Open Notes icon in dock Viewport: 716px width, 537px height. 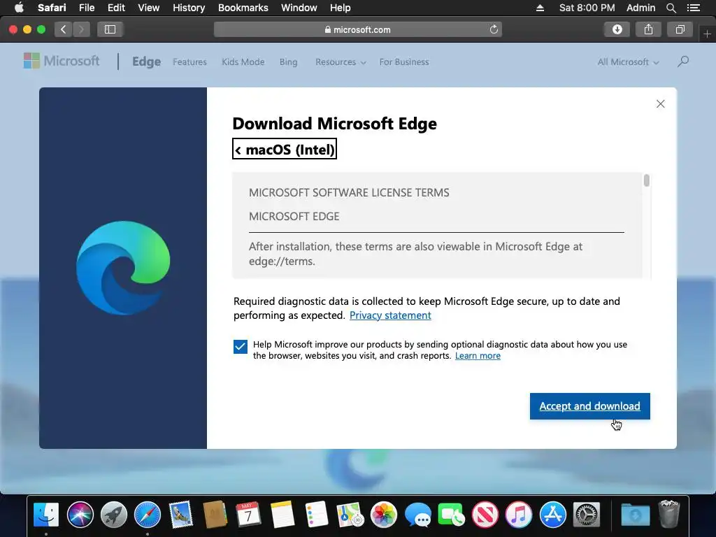282,514
